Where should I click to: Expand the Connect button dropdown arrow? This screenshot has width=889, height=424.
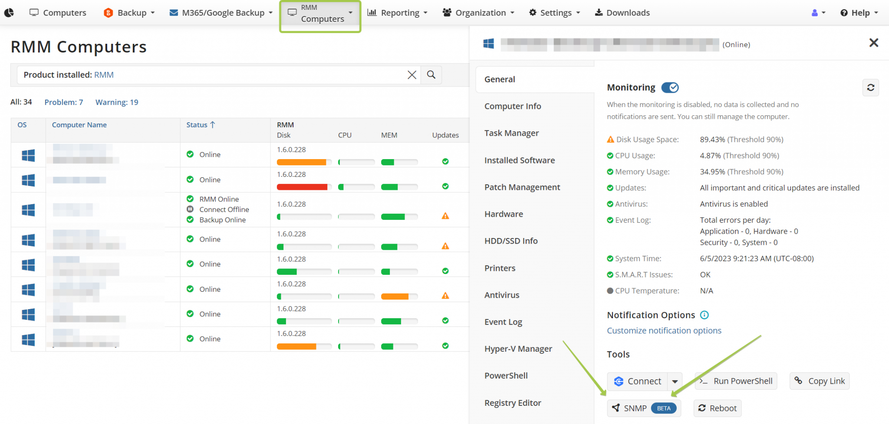click(x=675, y=381)
